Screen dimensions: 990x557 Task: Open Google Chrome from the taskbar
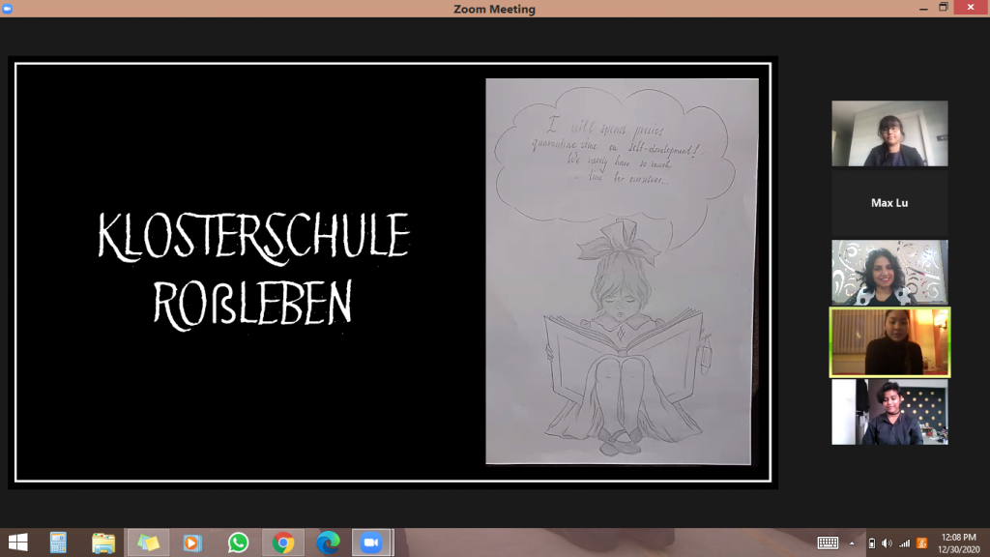[282, 542]
